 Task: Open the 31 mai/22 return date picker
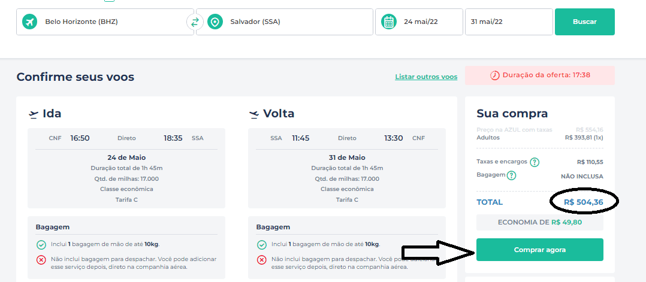(x=509, y=22)
